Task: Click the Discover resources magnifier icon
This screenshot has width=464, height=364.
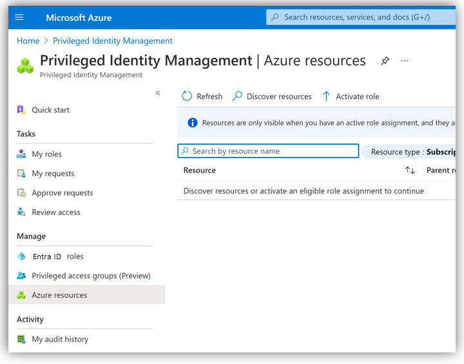Action: pos(237,96)
